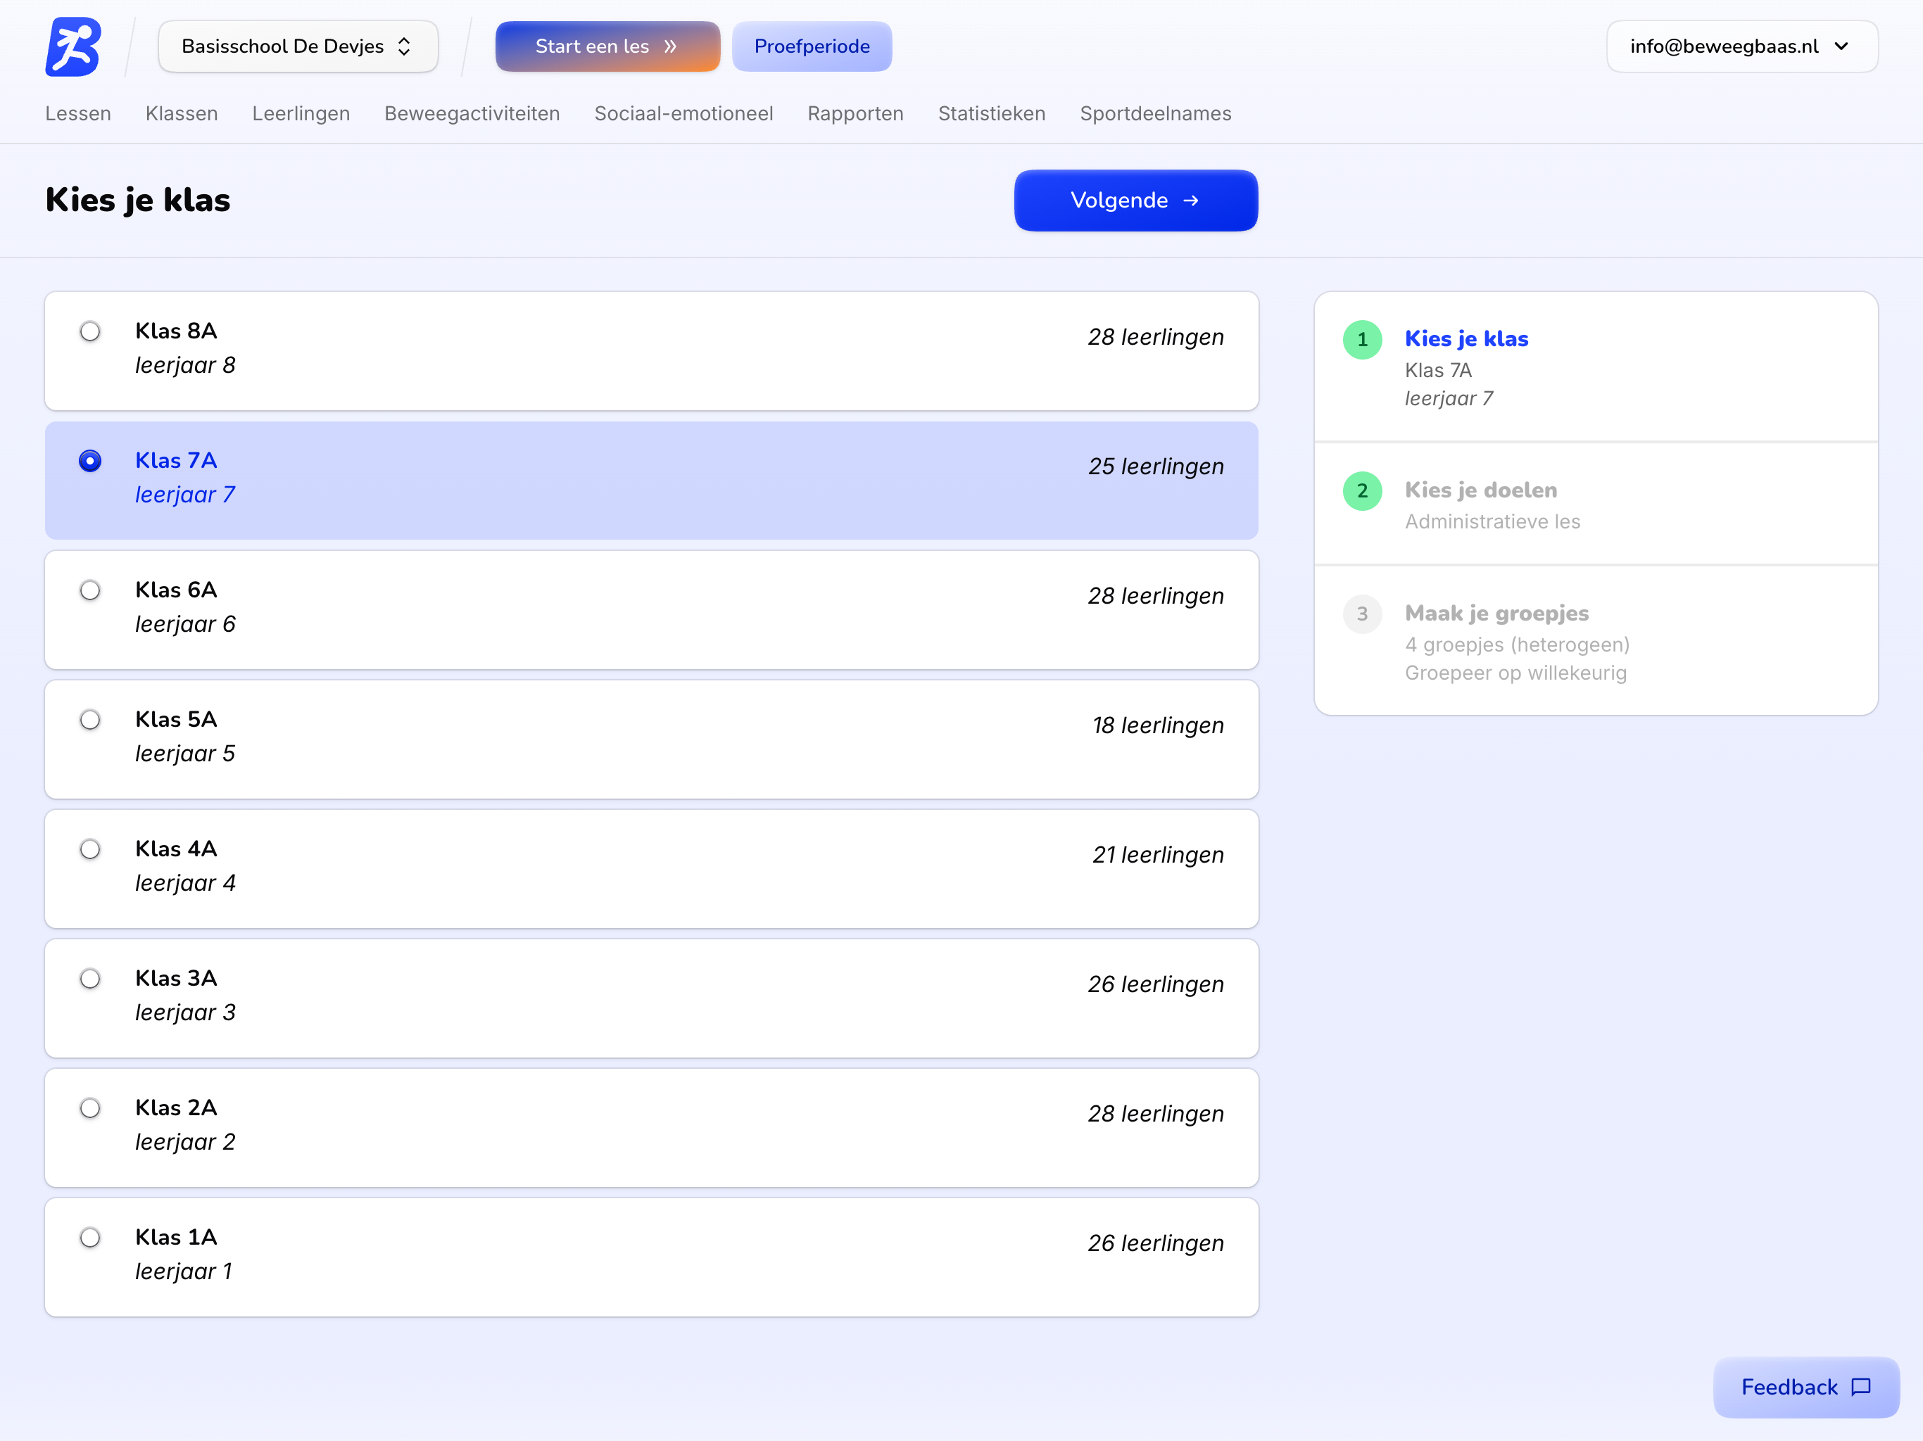Open the Maak je groepjes step
Screen dimensions: 1923x1441
(1496, 614)
